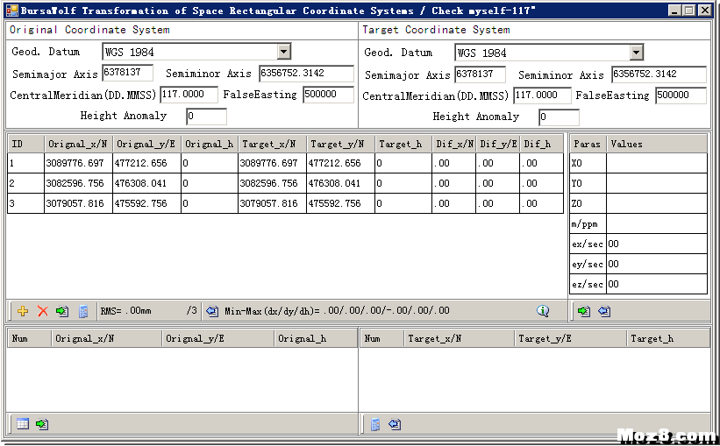Click the X0 value cell
Screen dimensions: 720x446
pos(657,163)
